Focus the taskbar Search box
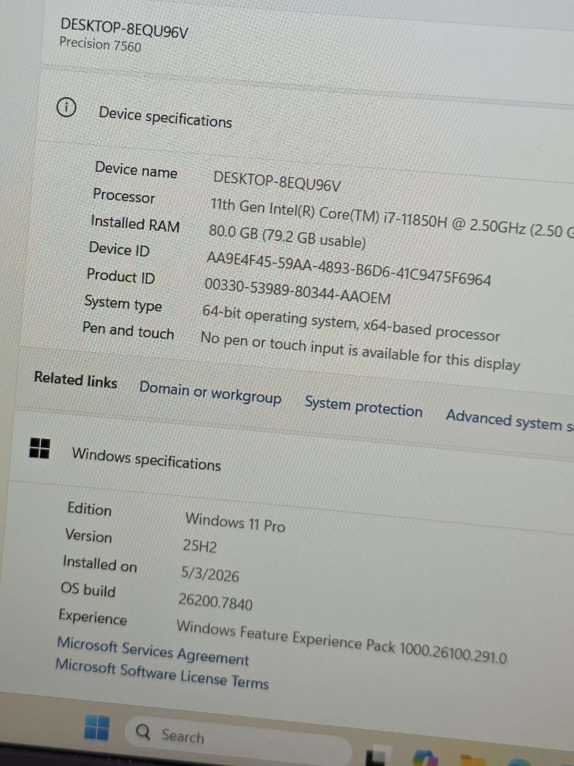The width and height of the screenshot is (574, 766). [238, 740]
